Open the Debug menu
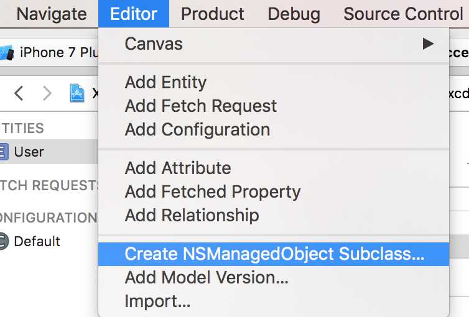 tap(294, 14)
